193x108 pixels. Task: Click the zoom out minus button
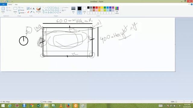click(x=176, y=102)
